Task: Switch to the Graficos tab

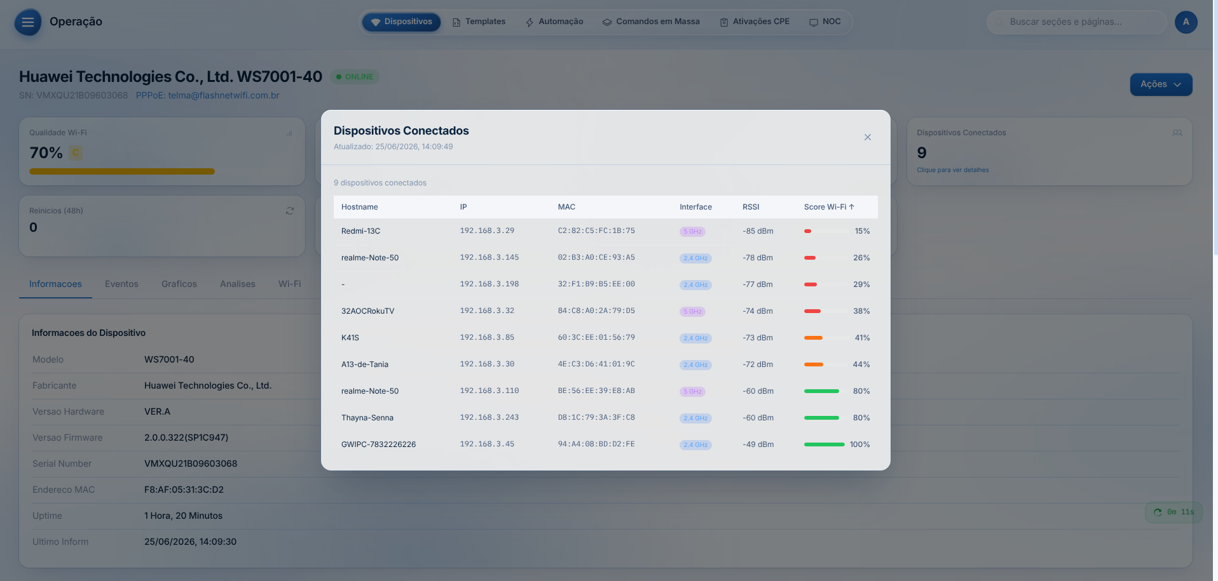Action: click(x=179, y=284)
